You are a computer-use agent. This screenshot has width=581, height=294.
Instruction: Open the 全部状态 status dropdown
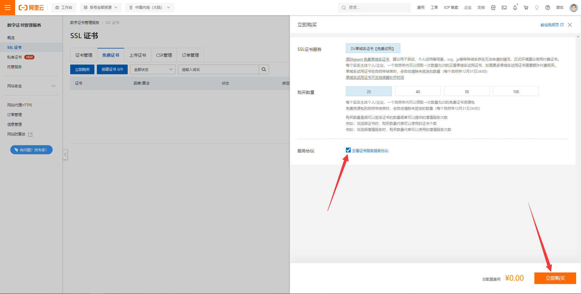click(153, 69)
